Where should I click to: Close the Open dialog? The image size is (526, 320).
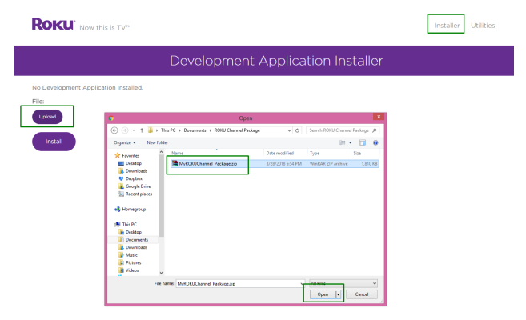[x=379, y=117]
